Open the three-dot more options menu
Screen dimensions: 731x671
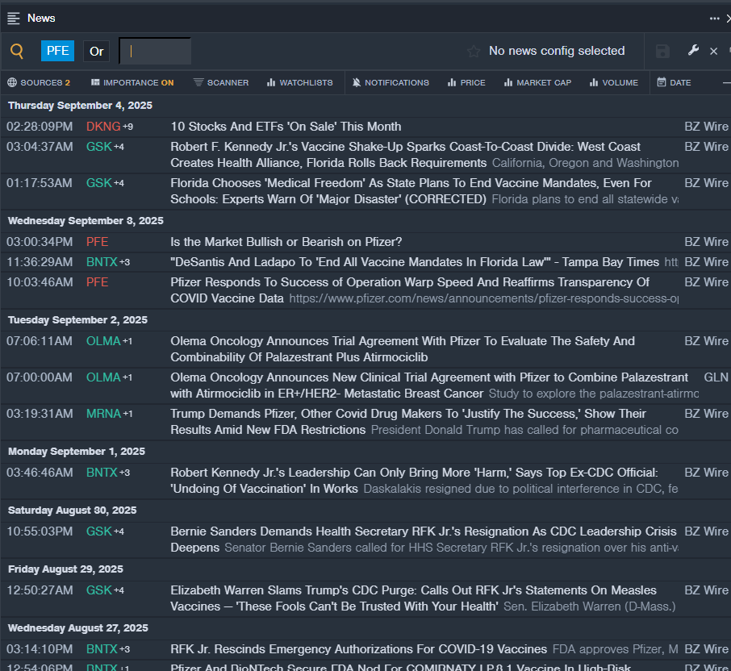714,19
